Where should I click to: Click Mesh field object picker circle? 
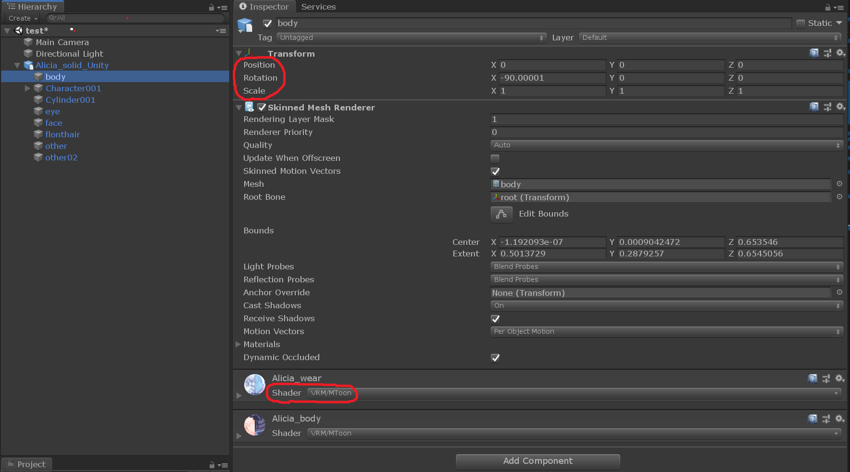[x=839, y=184]
